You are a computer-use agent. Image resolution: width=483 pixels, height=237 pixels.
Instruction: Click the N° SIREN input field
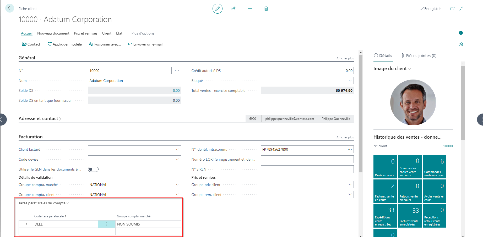[307, 169]
